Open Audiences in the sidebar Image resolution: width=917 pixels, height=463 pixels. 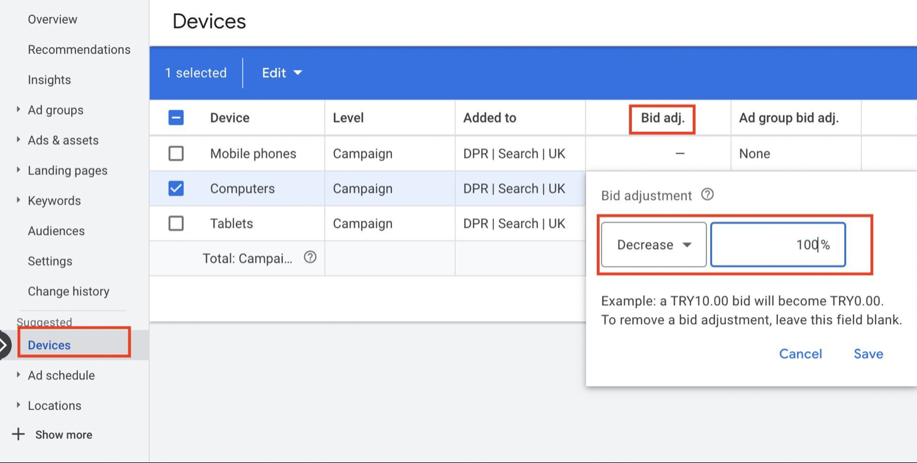click(x=56, y=231)
